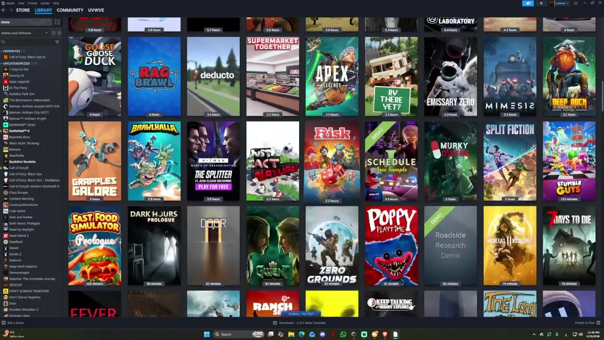Image resolution: width=604 pixels, height=340 pixels.
Task: Open the Emissary Zero cover
Action: point(451,76)
